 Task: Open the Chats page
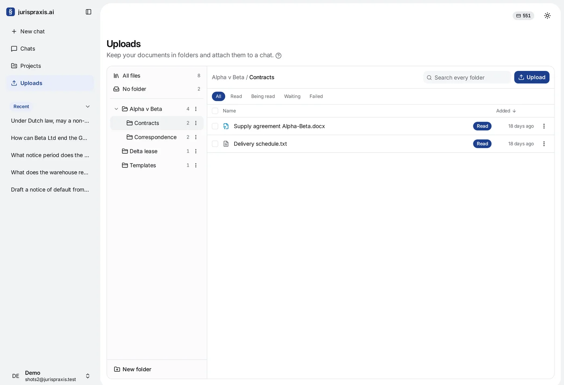[x=50, y=49]
